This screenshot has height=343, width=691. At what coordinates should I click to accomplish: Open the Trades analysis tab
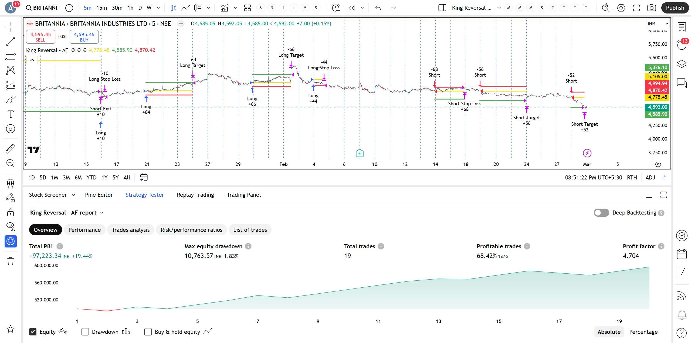pos(131,230)
